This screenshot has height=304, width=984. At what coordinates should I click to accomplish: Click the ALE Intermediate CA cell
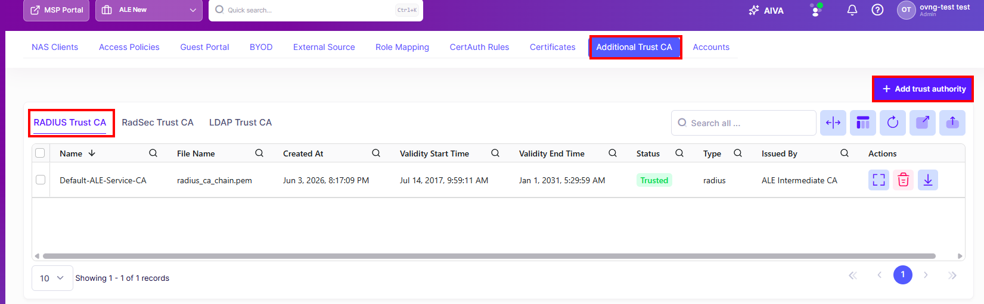[799, 180]
